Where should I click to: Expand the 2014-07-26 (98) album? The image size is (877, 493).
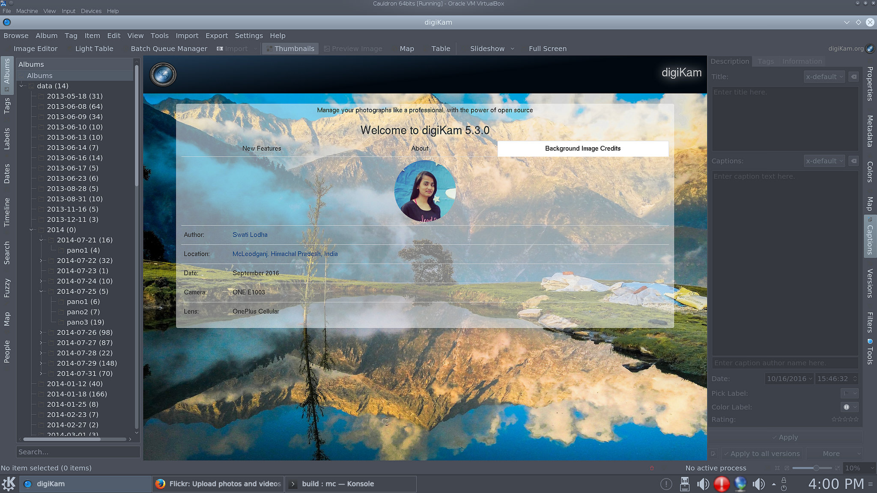click(x=41, y=333)
